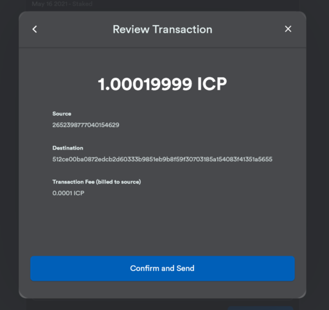Click the Transaction Fee label text
The height and width of the screenshot is (310, 329).
[73, 182]
